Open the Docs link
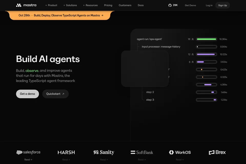The height and width of the screenshot is (164, 246). tap(141, 5)
